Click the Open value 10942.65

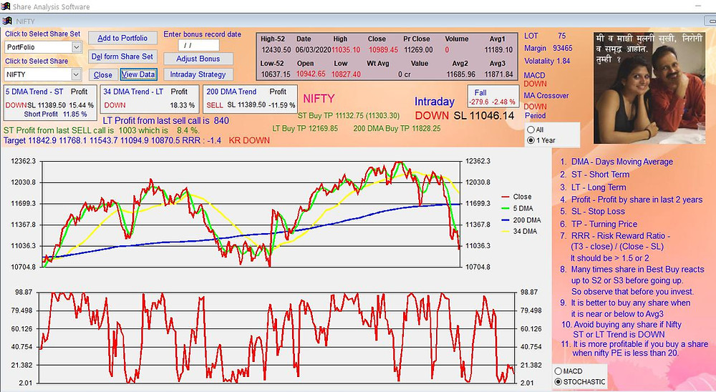pyautogui.click(x=311, y=74)
